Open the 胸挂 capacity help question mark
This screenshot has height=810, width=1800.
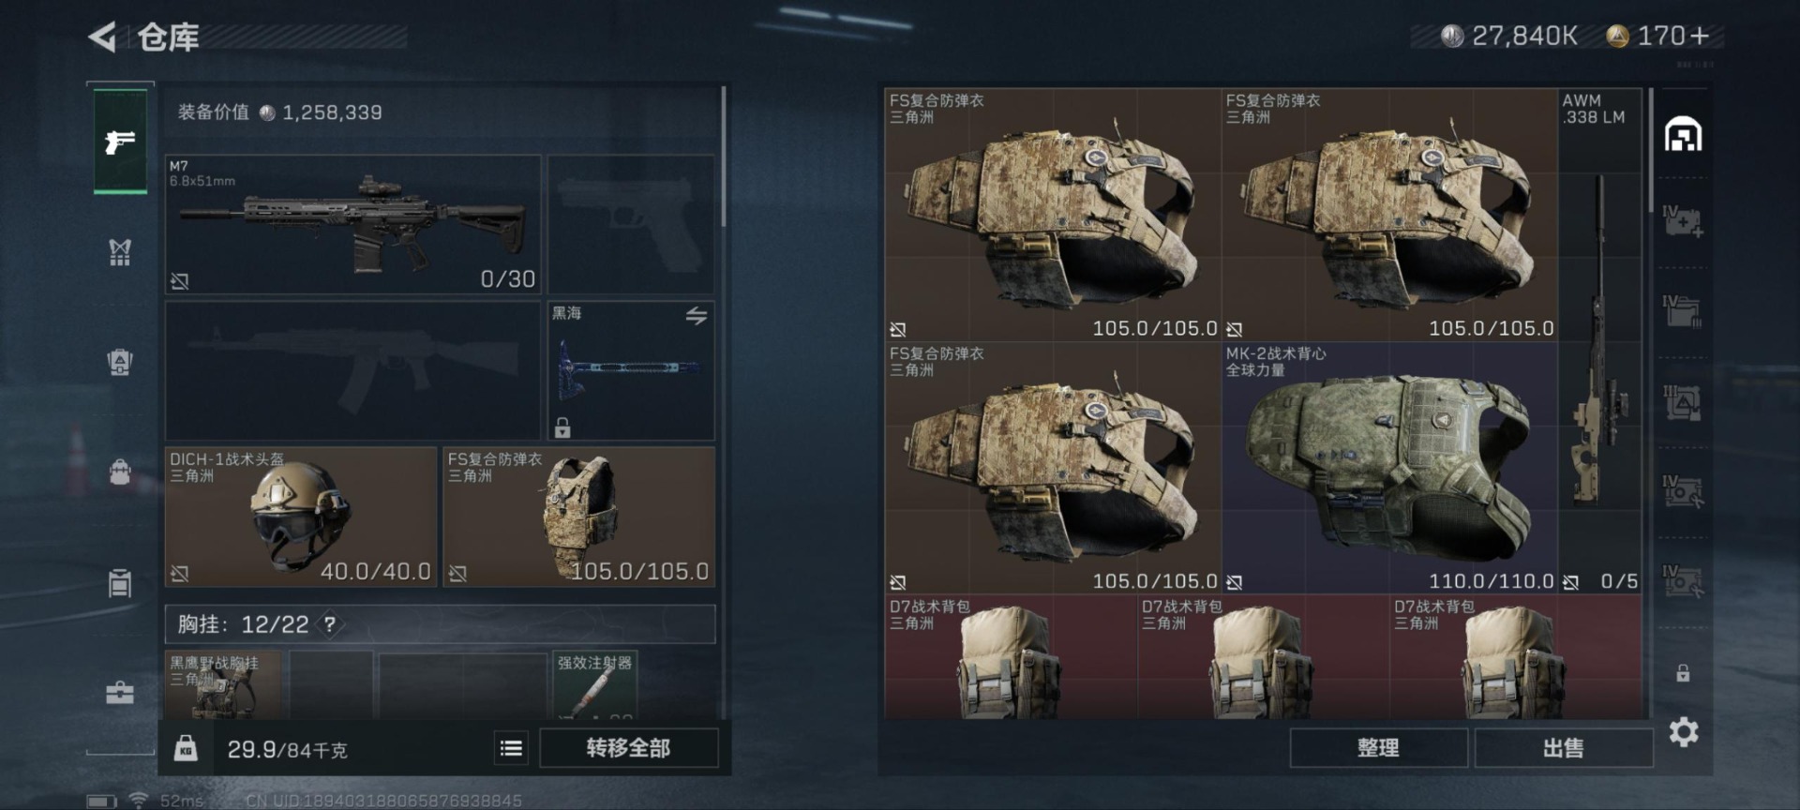(x=330, y=623)
